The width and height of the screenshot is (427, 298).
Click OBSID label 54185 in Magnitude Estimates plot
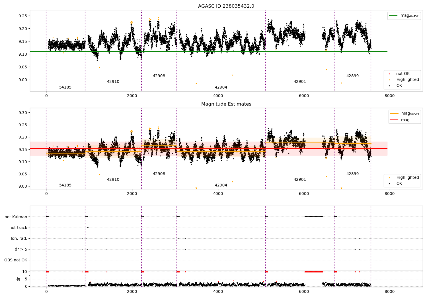(x=65, y=185)
